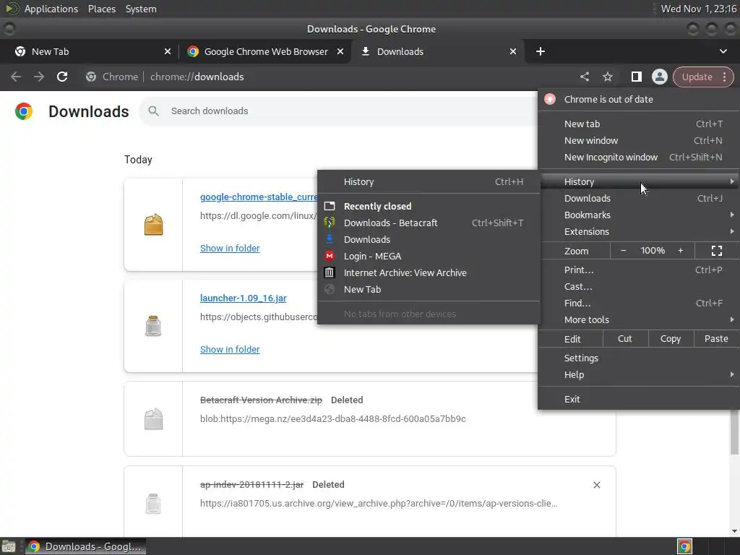Click the Update button
This screenshot has width=740, height=555.
[x=697, y=77]
